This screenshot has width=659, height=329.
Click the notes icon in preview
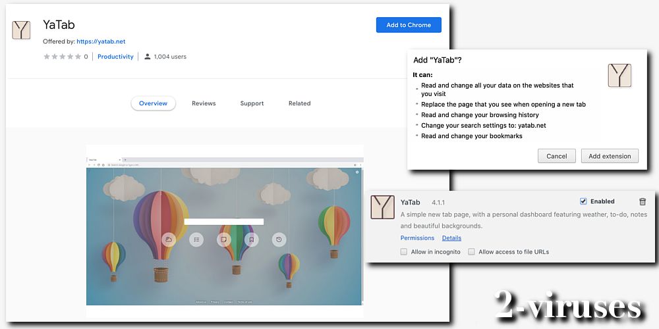(x=224, y=240)
